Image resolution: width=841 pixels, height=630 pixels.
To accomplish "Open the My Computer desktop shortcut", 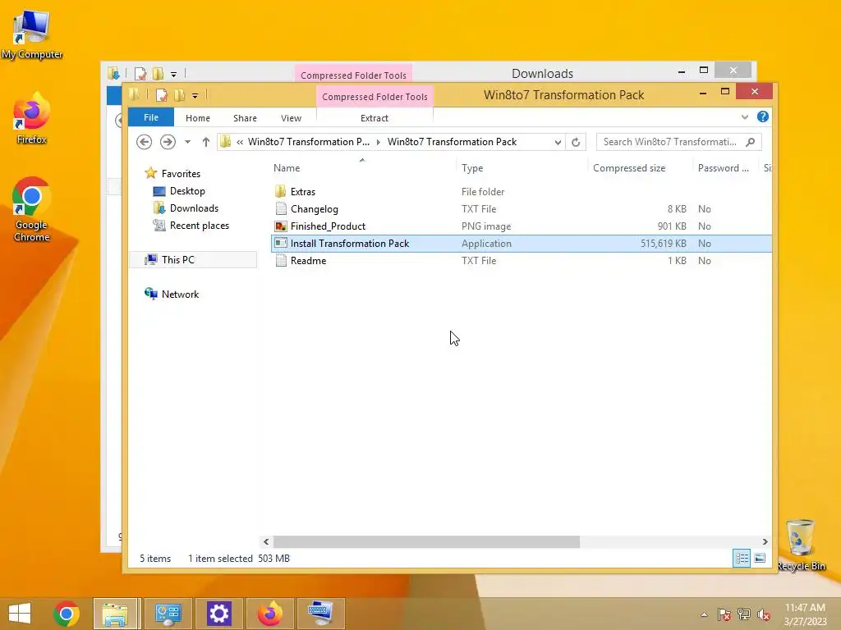I will click(x=31, y=34).
